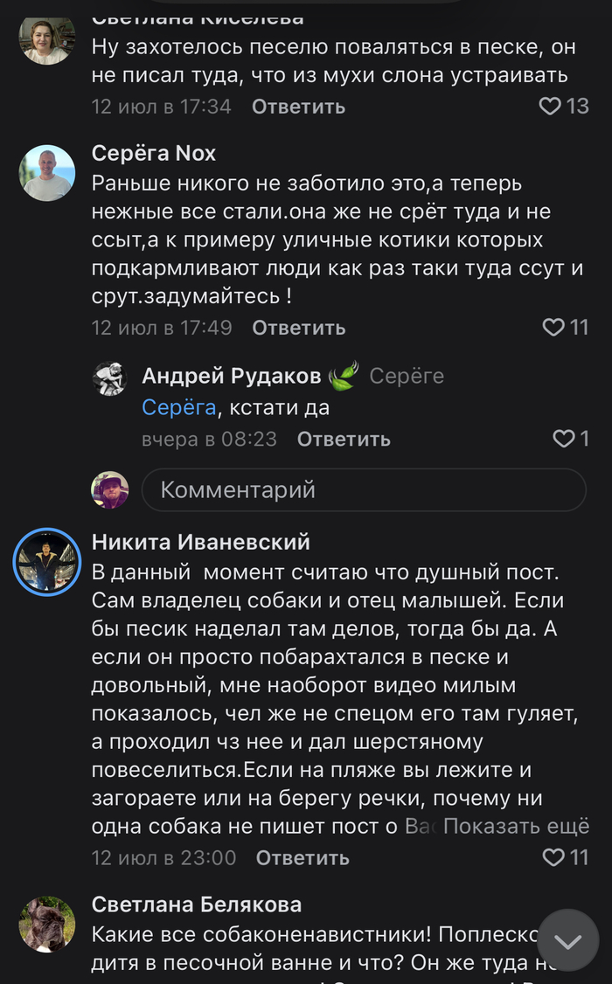Reply to Серёга Nox's comment
Image resolution: width=612 pixels, height=984 pixels.
[x=298, y=328]
